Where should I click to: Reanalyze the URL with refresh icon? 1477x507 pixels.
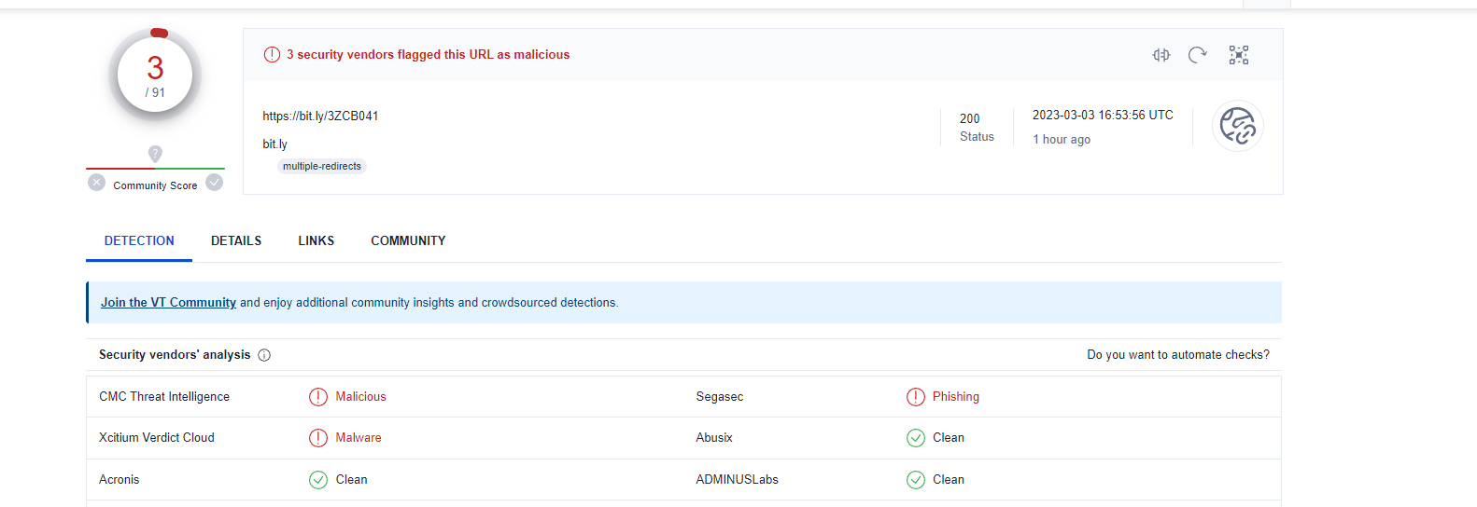click(1198, 55)
